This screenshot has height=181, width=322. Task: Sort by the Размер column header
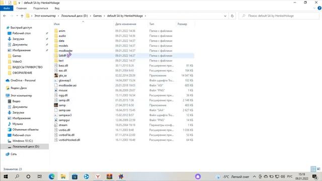(x=182, y=24)
